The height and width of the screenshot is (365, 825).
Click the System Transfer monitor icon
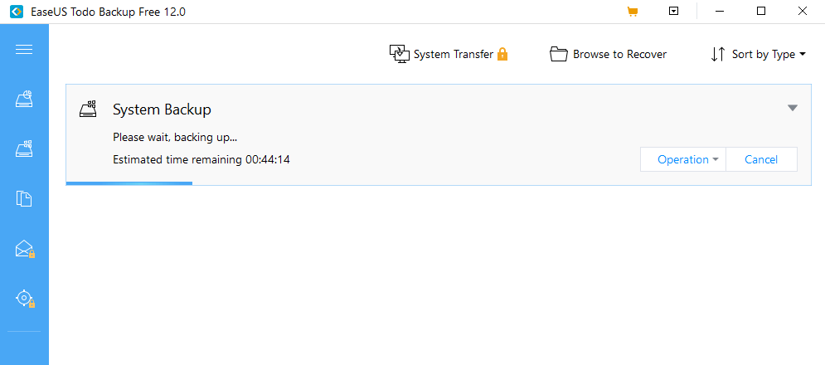(x=400, y=55)
